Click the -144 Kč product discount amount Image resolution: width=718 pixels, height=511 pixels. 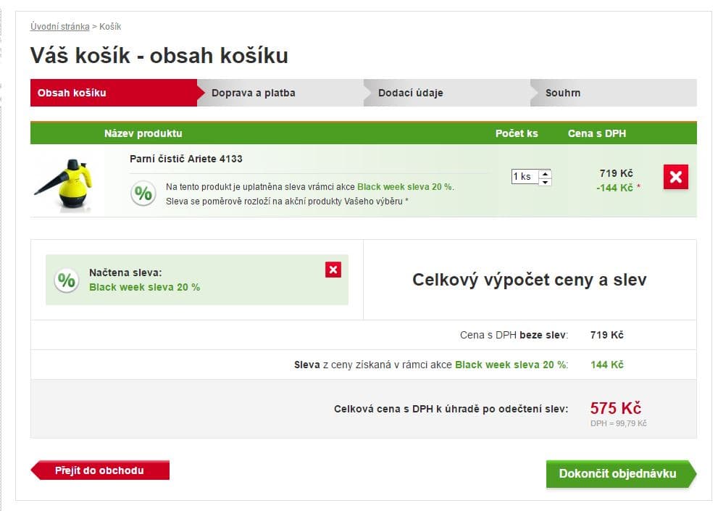coord(614,188)
